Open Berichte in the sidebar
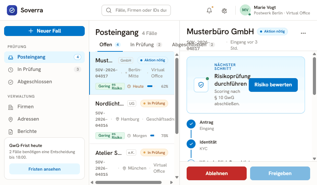This screenshot has width=317, height=185. coord(44,131)
